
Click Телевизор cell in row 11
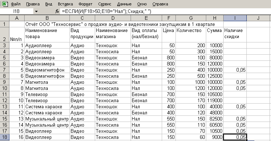click(47, 95)
